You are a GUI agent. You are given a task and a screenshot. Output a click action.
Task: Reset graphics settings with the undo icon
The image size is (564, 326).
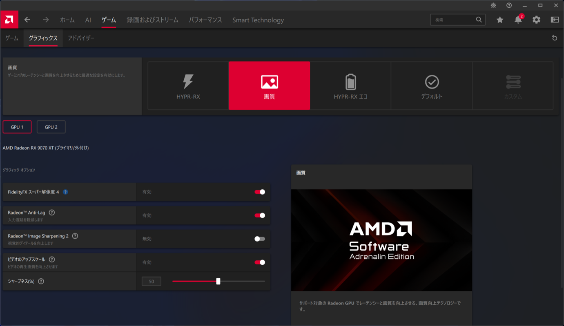tap(554, 38)
